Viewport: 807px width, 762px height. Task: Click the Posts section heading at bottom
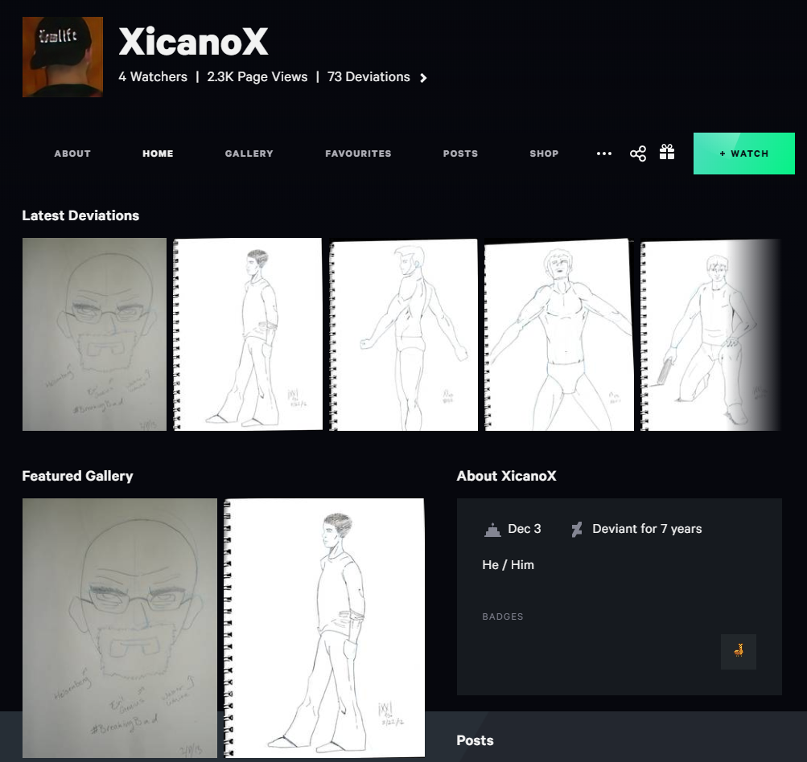click(475, 740)
